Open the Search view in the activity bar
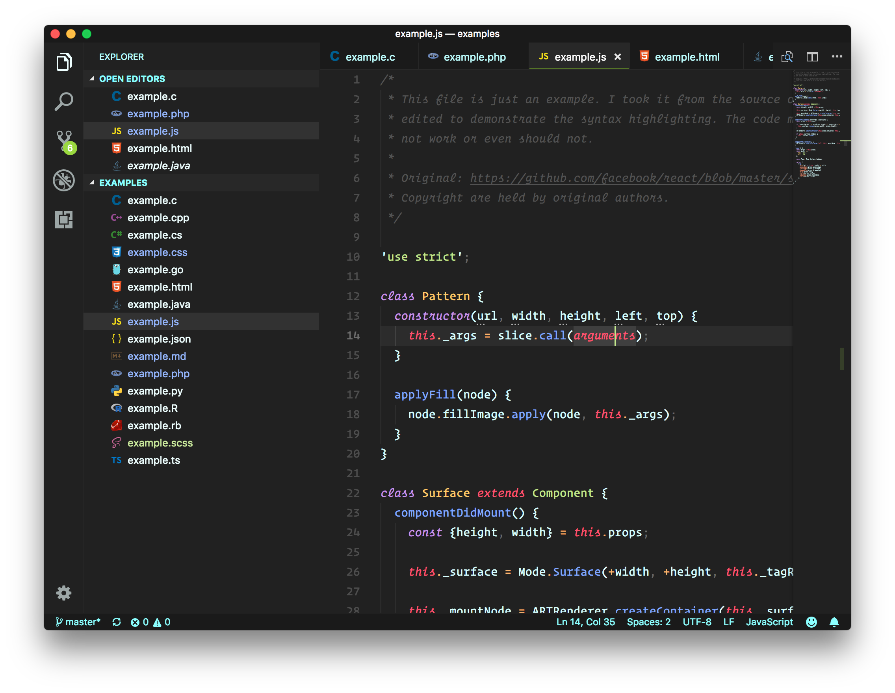 (64, 101)
